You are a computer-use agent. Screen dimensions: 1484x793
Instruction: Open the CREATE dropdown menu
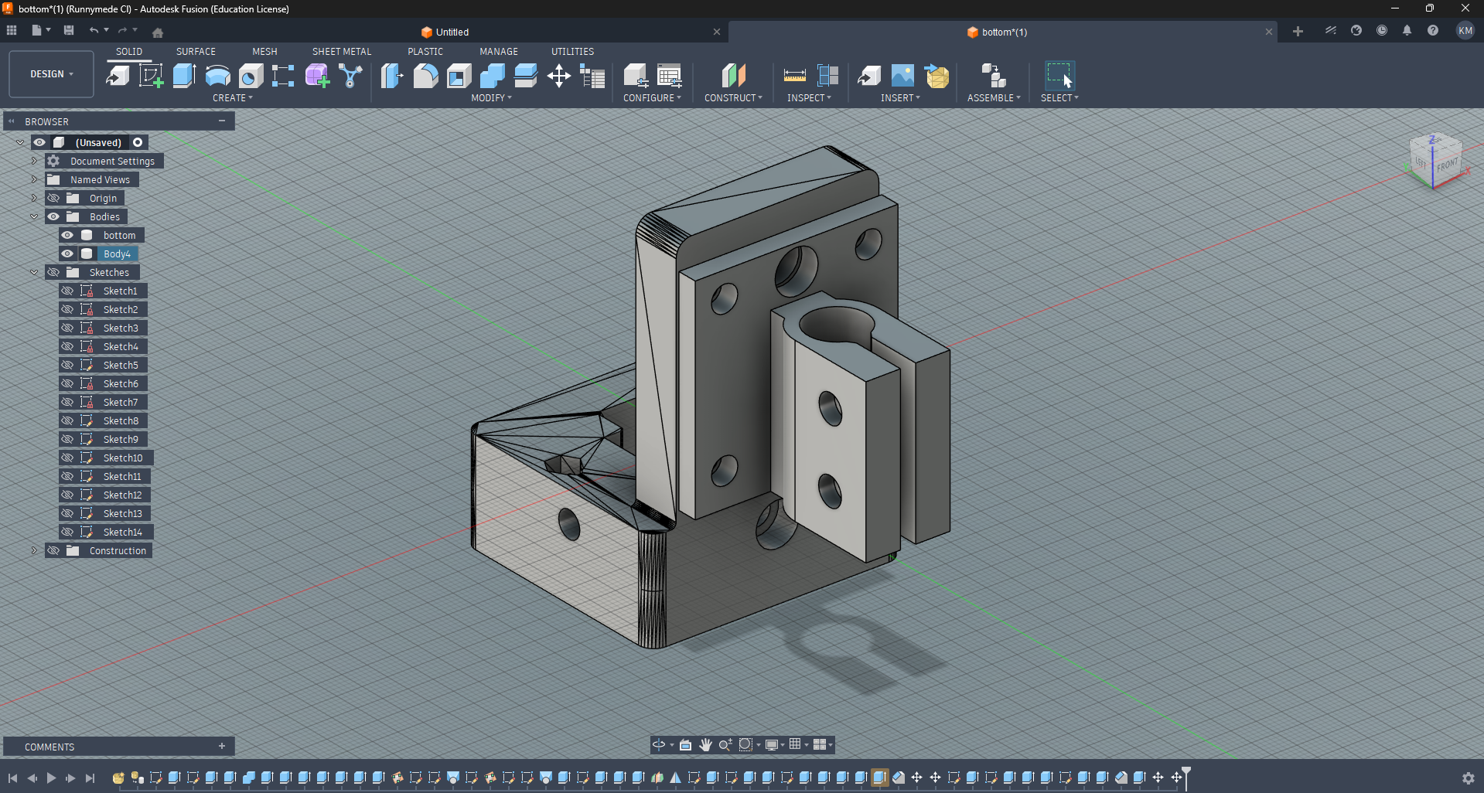pos(232,97)
